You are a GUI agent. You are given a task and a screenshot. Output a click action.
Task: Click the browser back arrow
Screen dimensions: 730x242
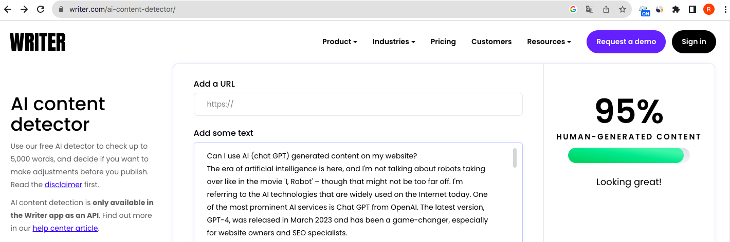pos(8,9)
